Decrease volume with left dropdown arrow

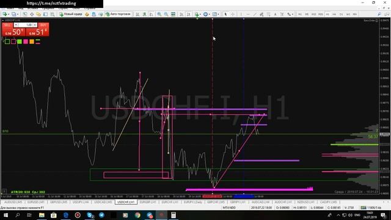click(16, 25)
